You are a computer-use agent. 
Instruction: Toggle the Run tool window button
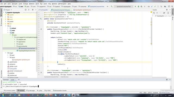(x=40, y=91)
